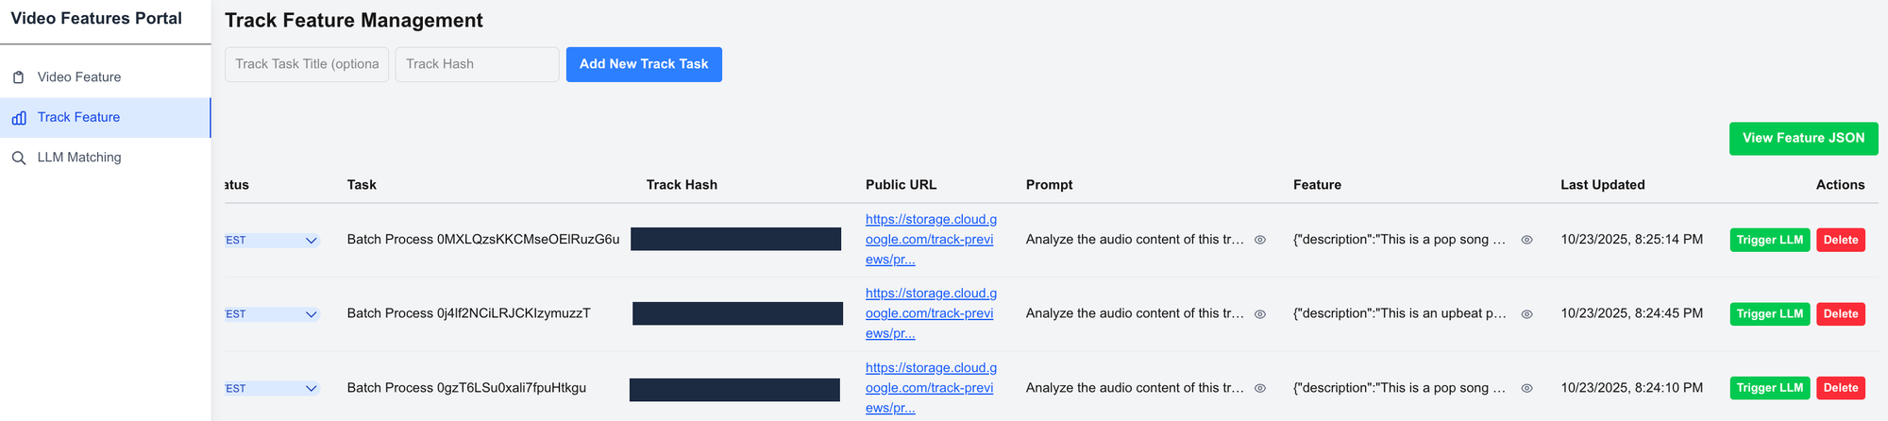Open status dropdown for the 0j4lf2NCiLRJCKIzymuzzT row
This screenshot has height=421, width=1888.
click(x=311, y=314)
